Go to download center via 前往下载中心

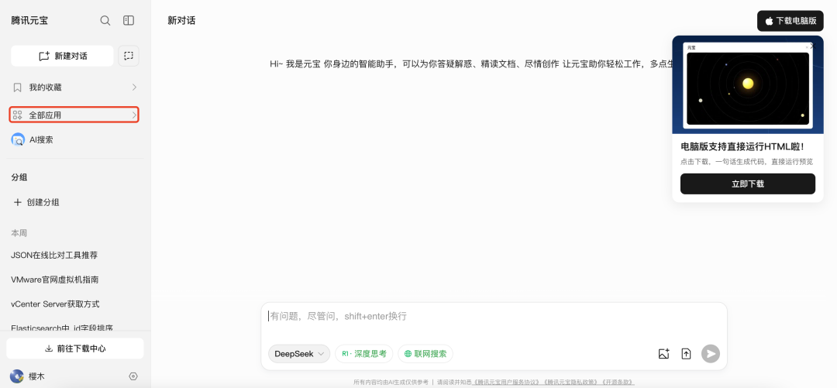tap(75, 349)
